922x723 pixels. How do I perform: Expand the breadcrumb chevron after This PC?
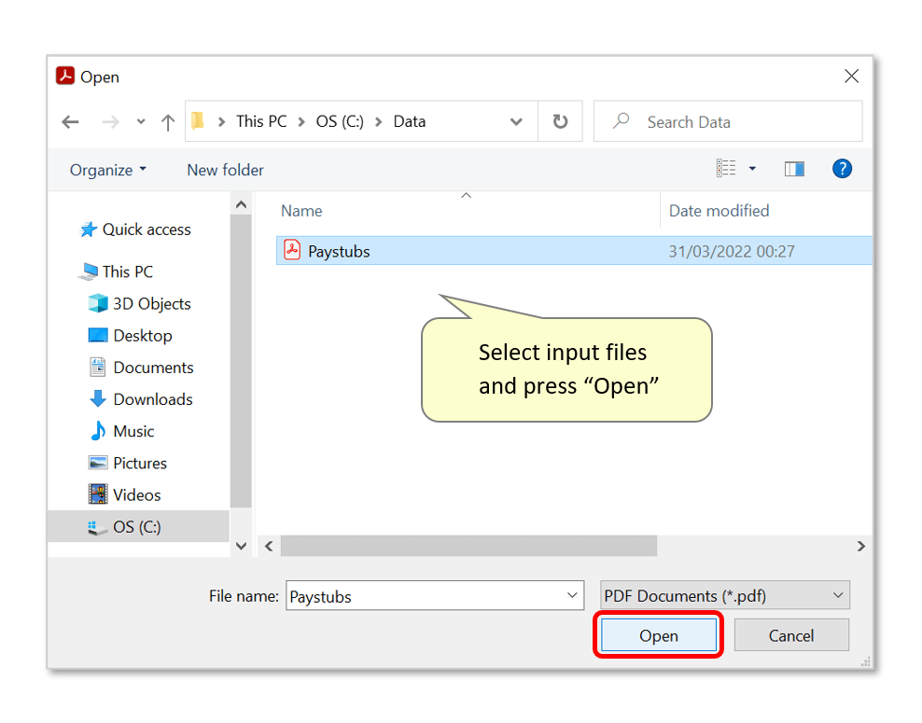tap(303, 121)
